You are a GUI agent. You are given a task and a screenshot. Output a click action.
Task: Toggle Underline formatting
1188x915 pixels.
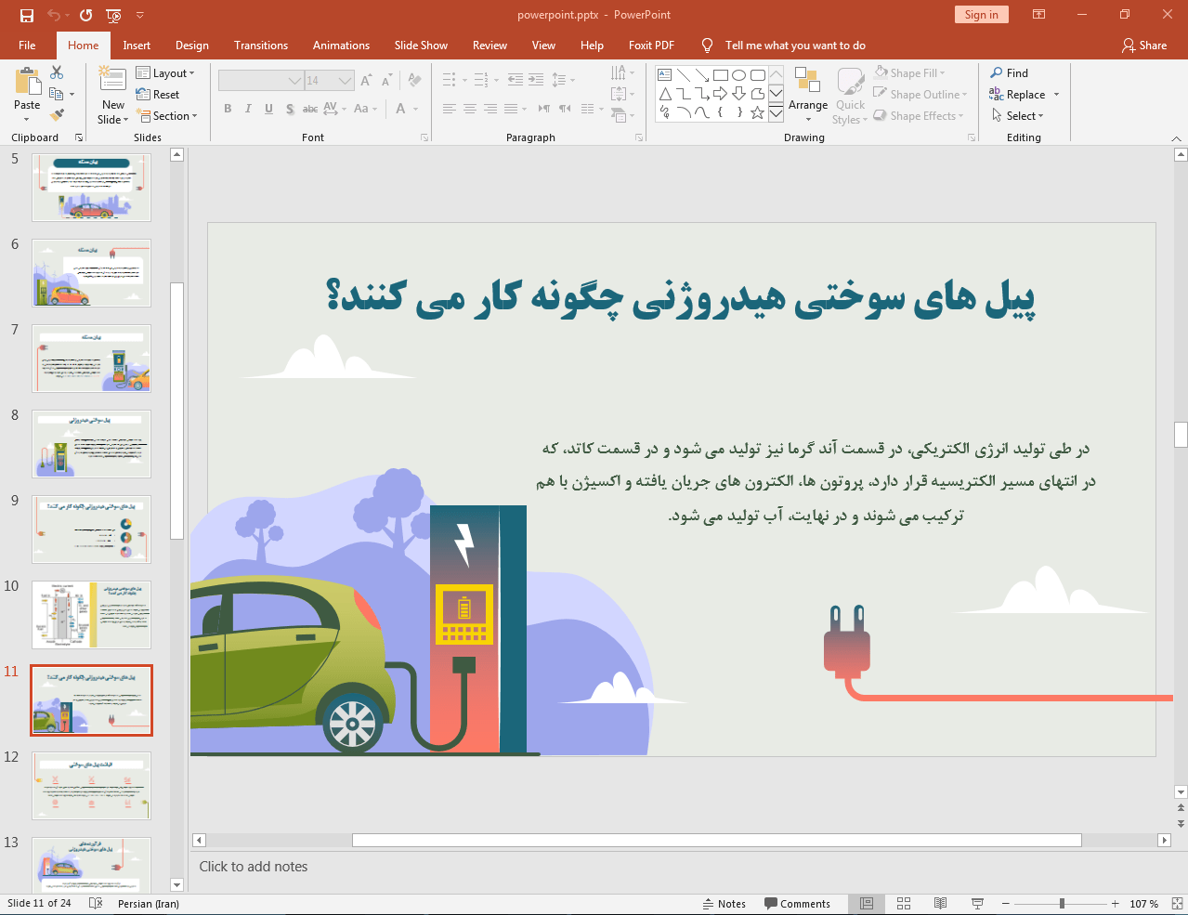pyautogui.click(x=268, y=109)
